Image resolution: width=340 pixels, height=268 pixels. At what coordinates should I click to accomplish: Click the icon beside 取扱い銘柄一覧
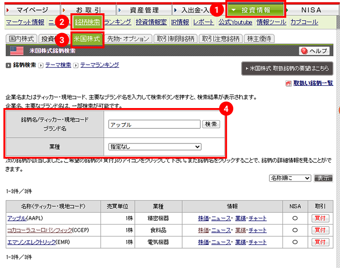(x=289, y=84)
